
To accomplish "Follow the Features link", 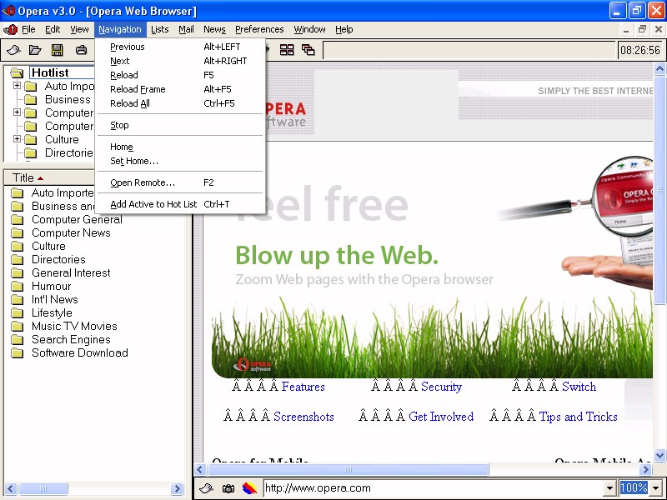I will (303, 387).
